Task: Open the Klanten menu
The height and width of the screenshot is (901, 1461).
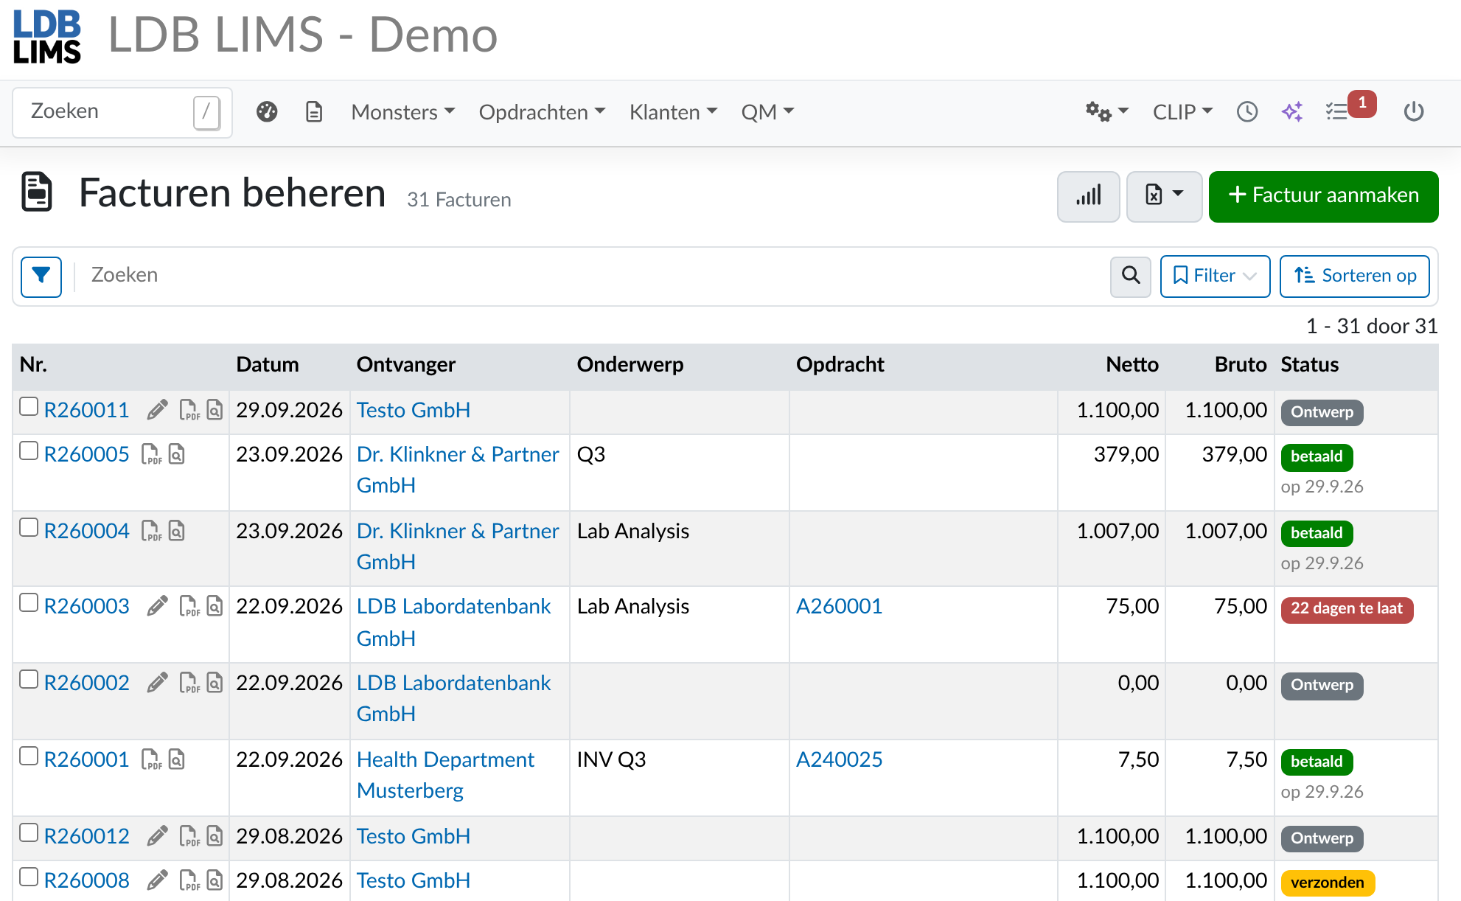Action: [x=673, y=112]
